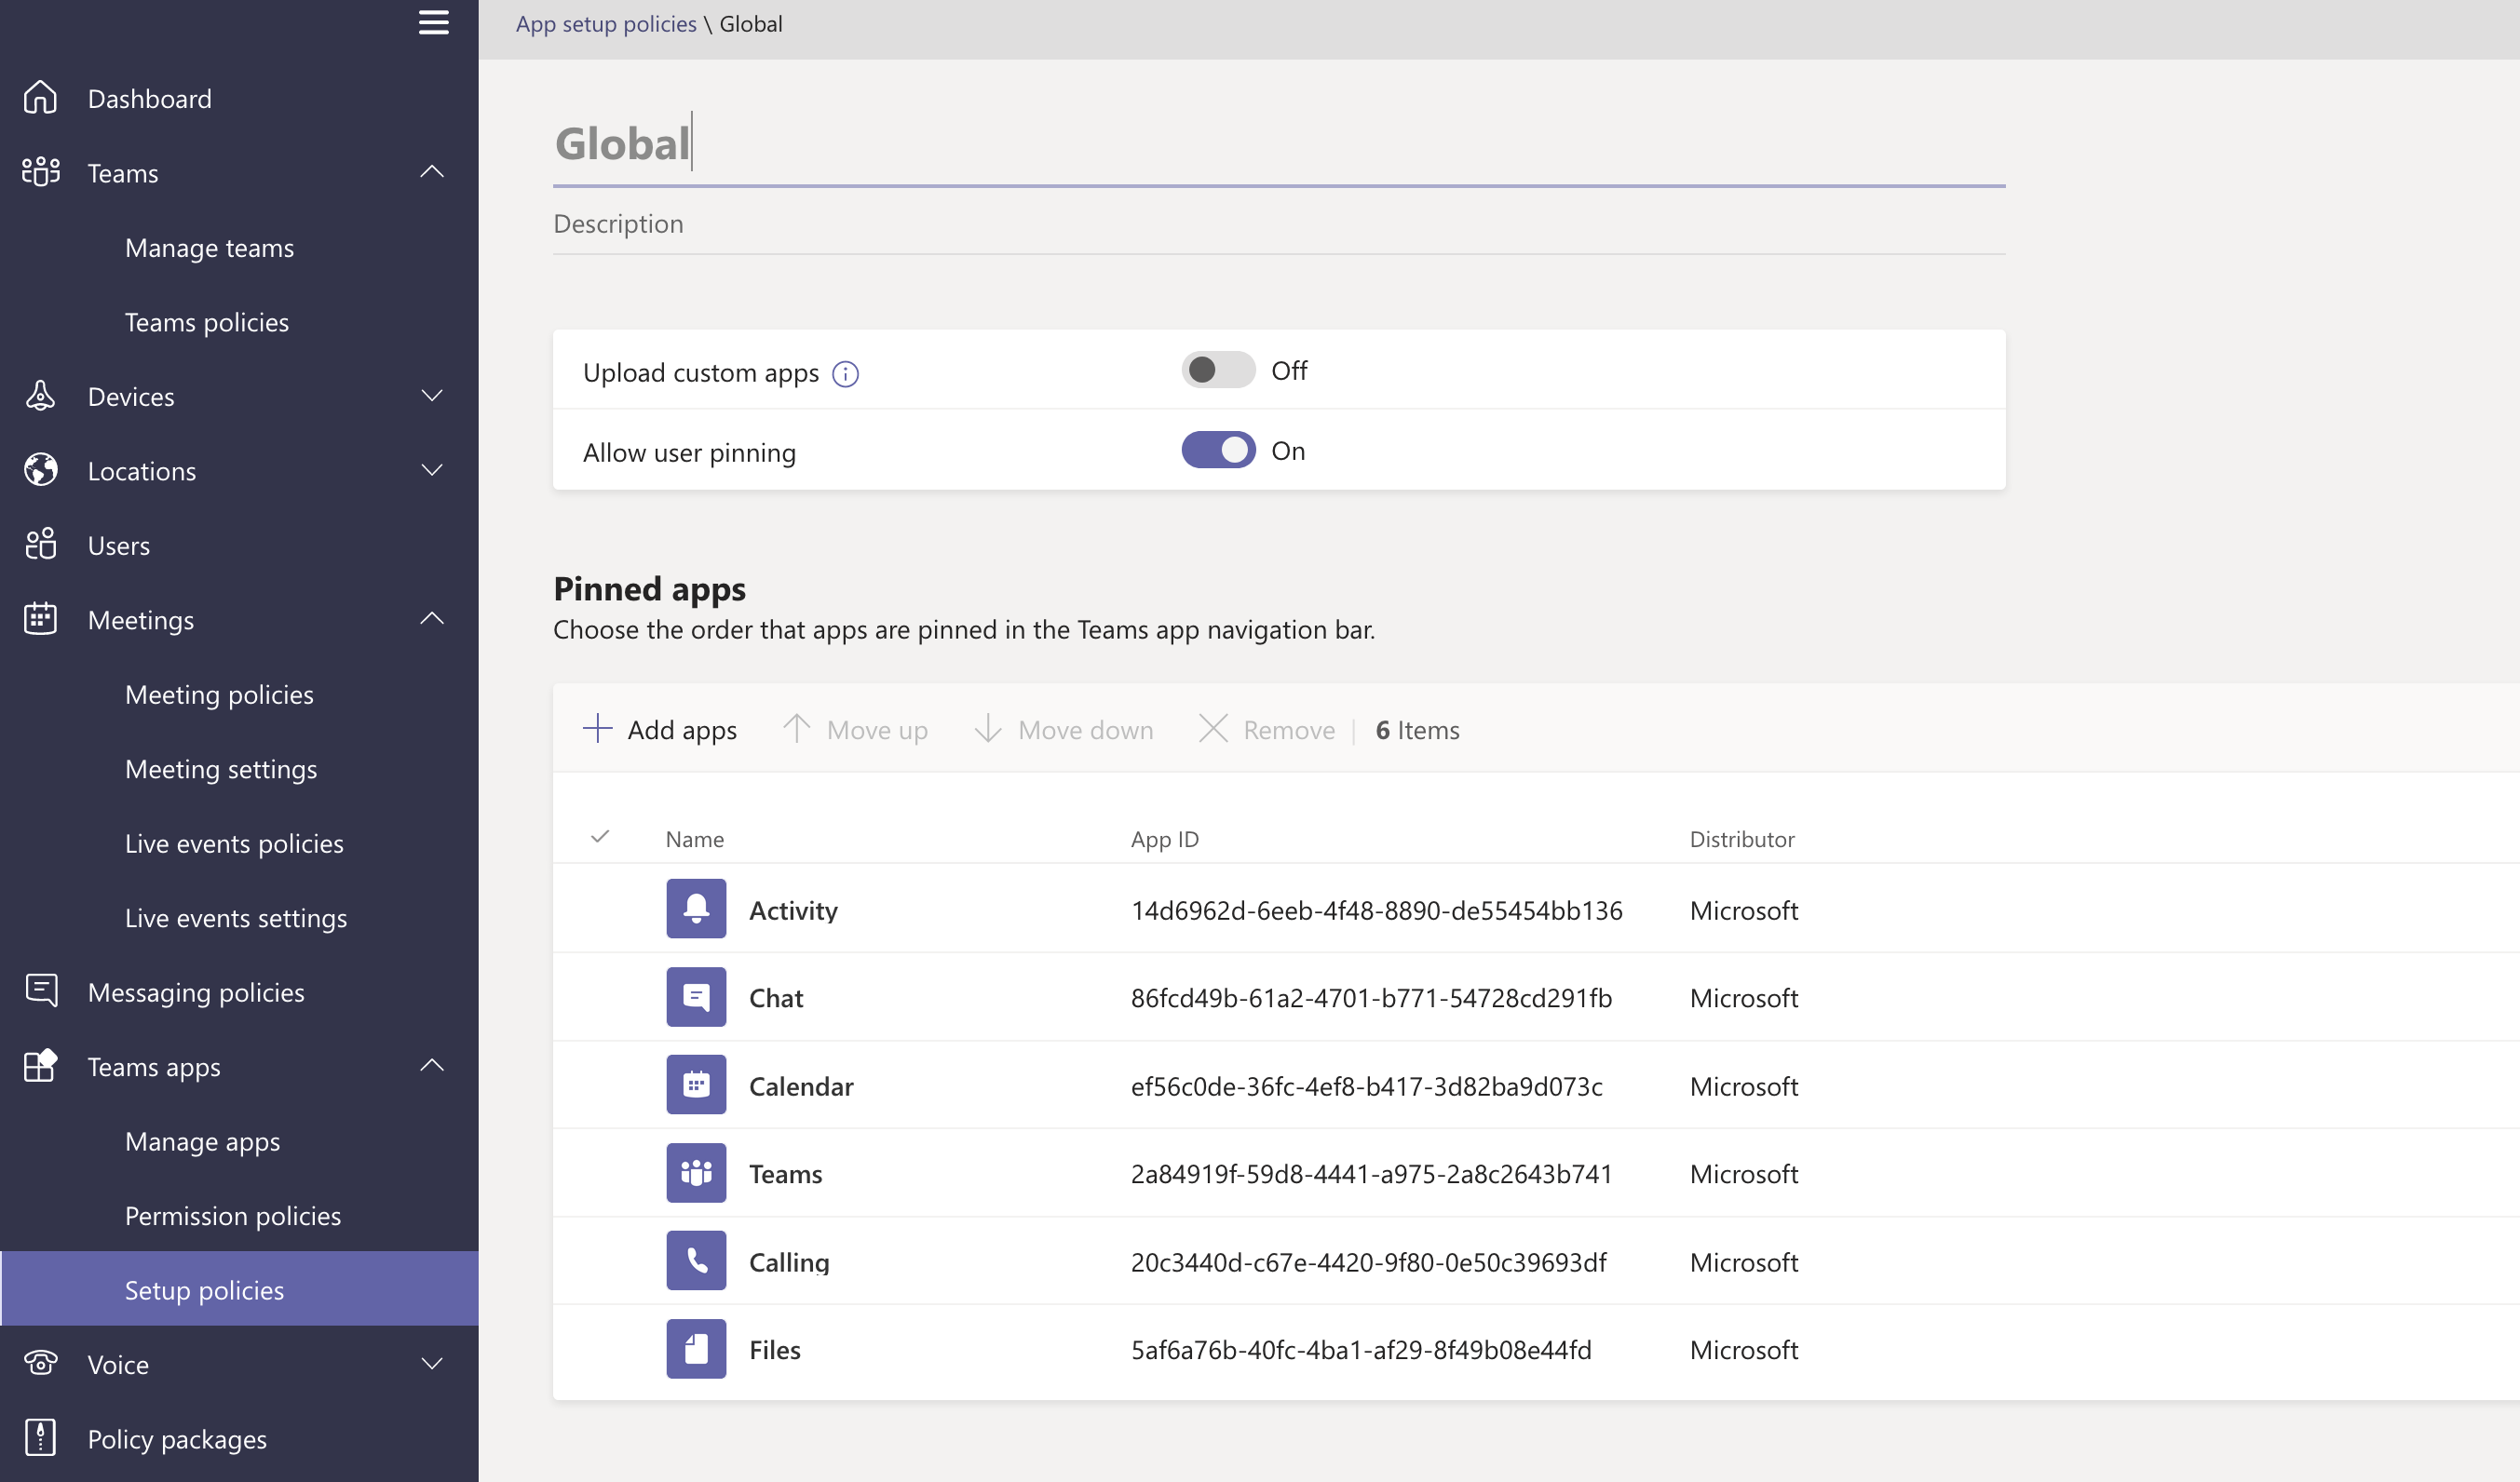The height and width of the screenshot is (1482, 2520).
Task: Go to Permission policies
Action: (233, 1215)
